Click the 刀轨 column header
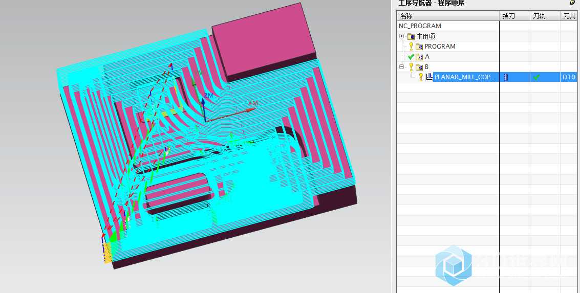Screen dimensions: 580x293 (539, 16)
